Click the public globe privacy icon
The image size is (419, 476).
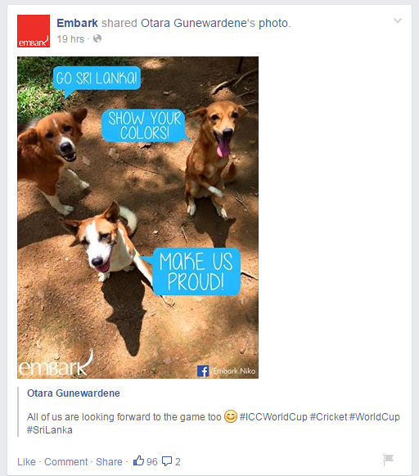point(97,39)
